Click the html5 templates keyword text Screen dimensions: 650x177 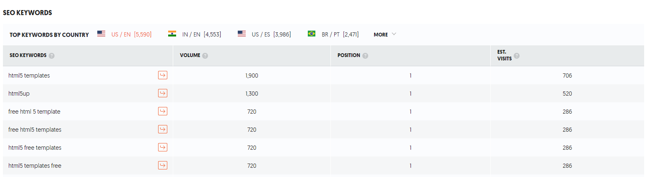pyautogui.click(x=29, y=75)
